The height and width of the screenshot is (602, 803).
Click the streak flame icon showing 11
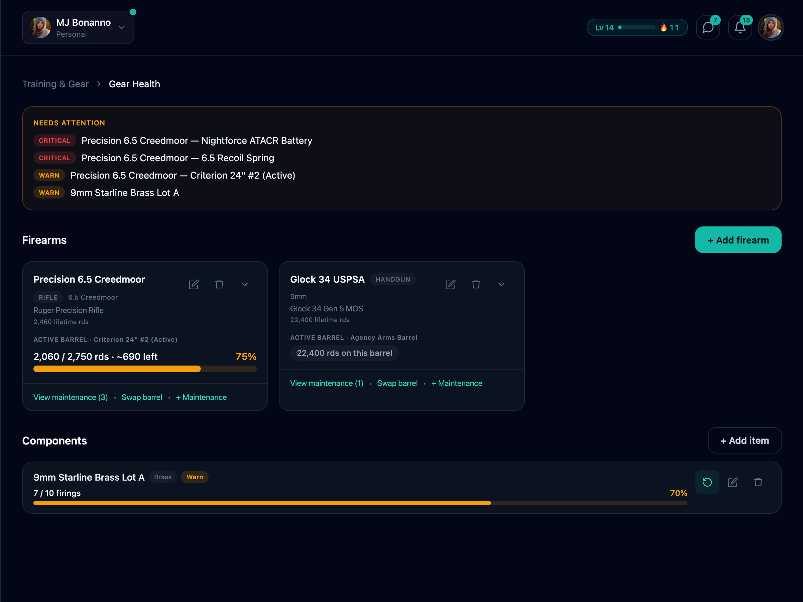663,28
